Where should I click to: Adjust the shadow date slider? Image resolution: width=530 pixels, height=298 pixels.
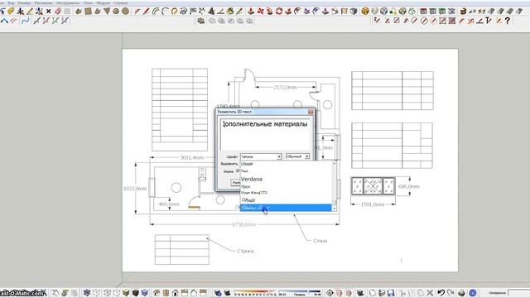254,292
